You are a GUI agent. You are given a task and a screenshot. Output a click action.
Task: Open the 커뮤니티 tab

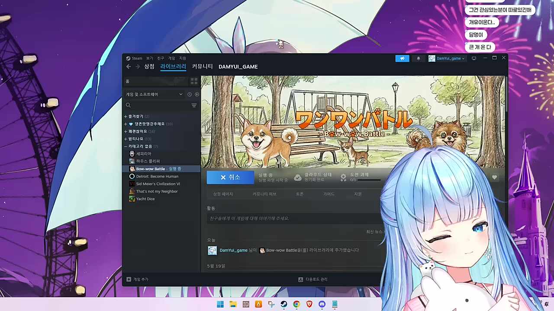[x=203, y=67]
